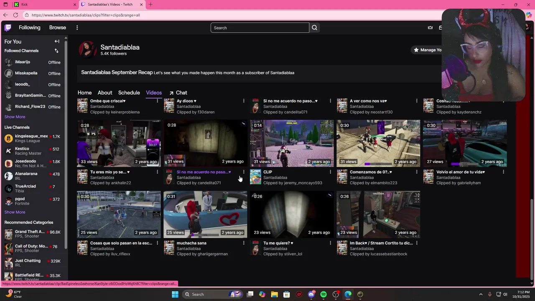The height and width of the screenshot is (301, 535).
Task: Go back in browser
Action: click(x=5, y=15)
